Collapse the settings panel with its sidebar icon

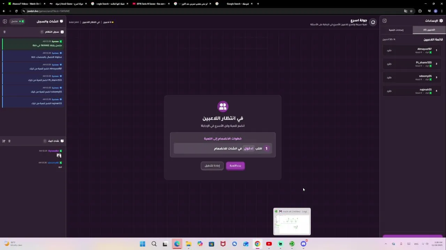pos(384,21)
